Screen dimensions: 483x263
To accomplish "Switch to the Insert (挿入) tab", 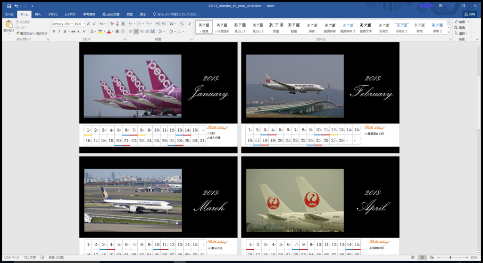I will 38,15.
